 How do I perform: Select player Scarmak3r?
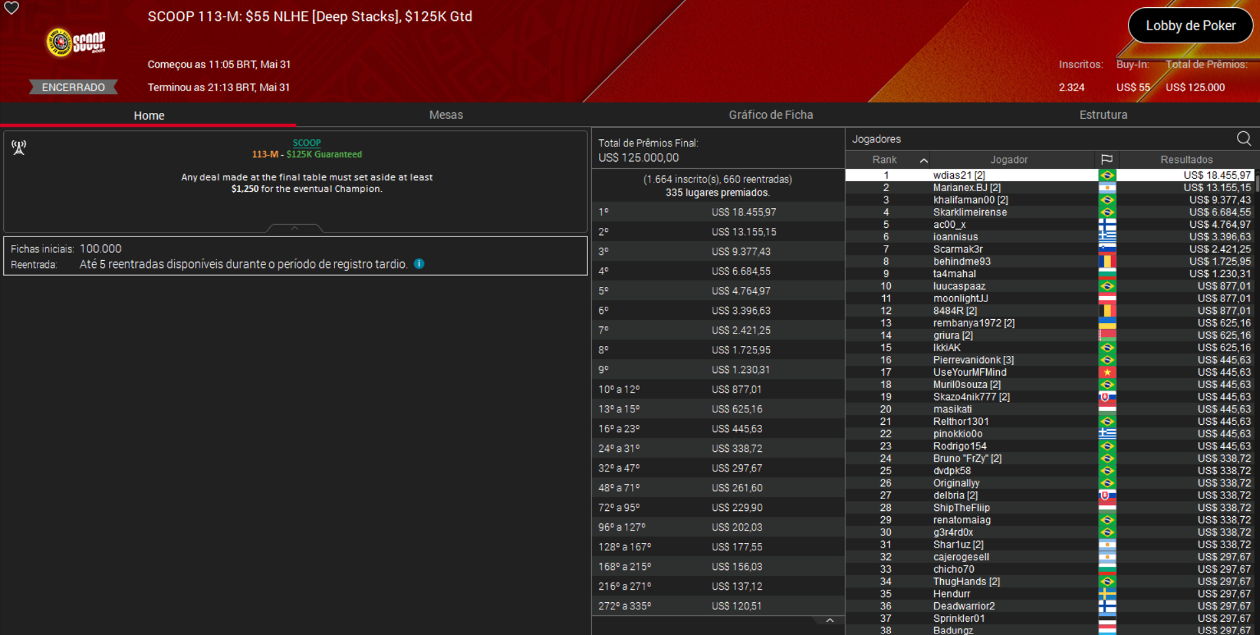(x=958, y=250)
